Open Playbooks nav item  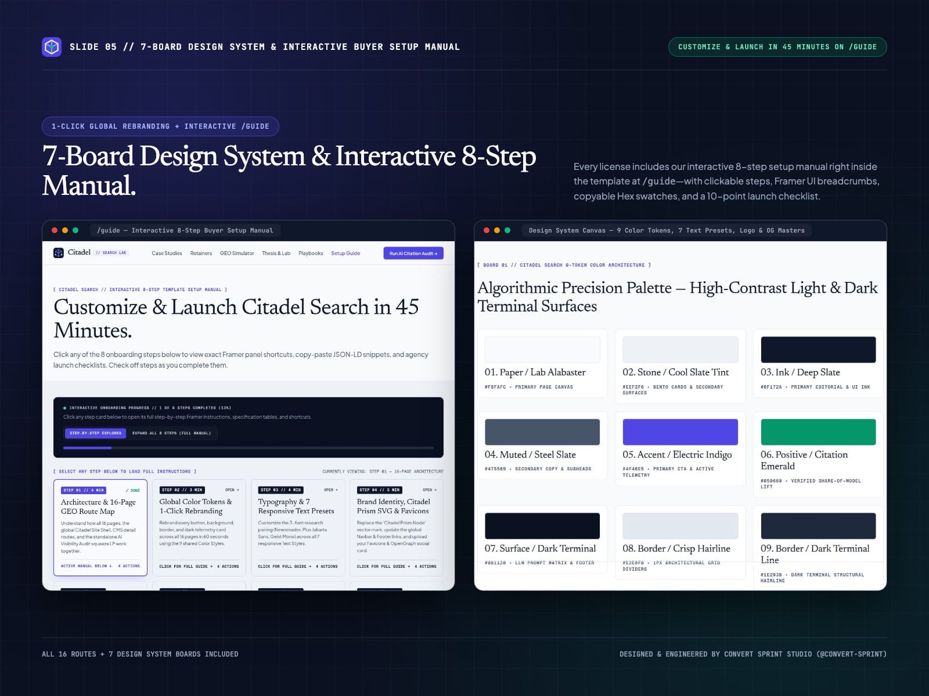pos(311,253)
